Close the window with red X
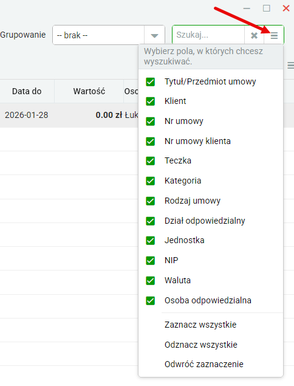Image resolution: width=294 pixels, height=386 pixels. 286,9
